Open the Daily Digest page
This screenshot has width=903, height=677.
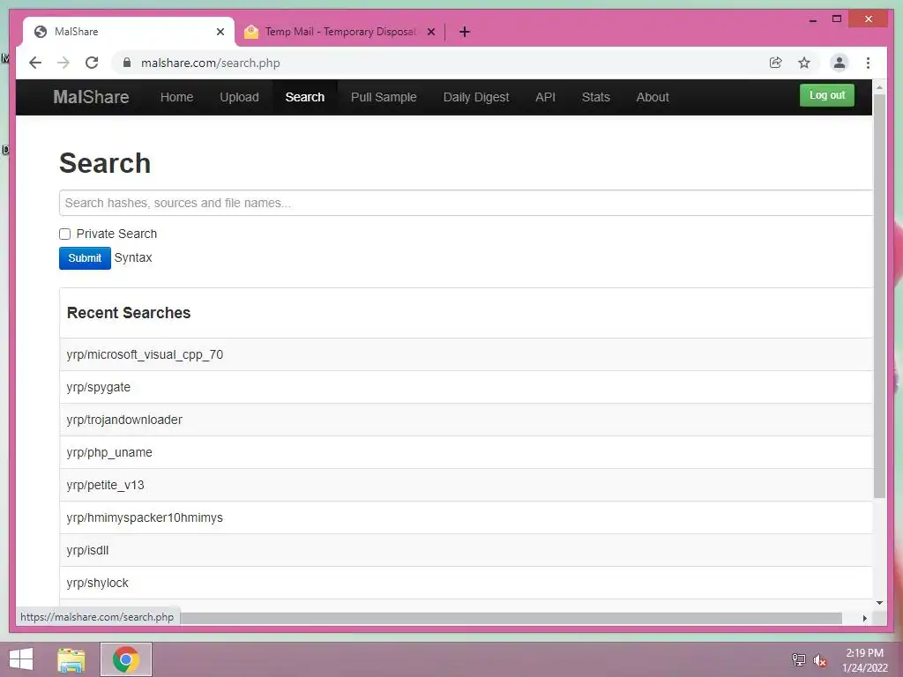click(476, 97)
